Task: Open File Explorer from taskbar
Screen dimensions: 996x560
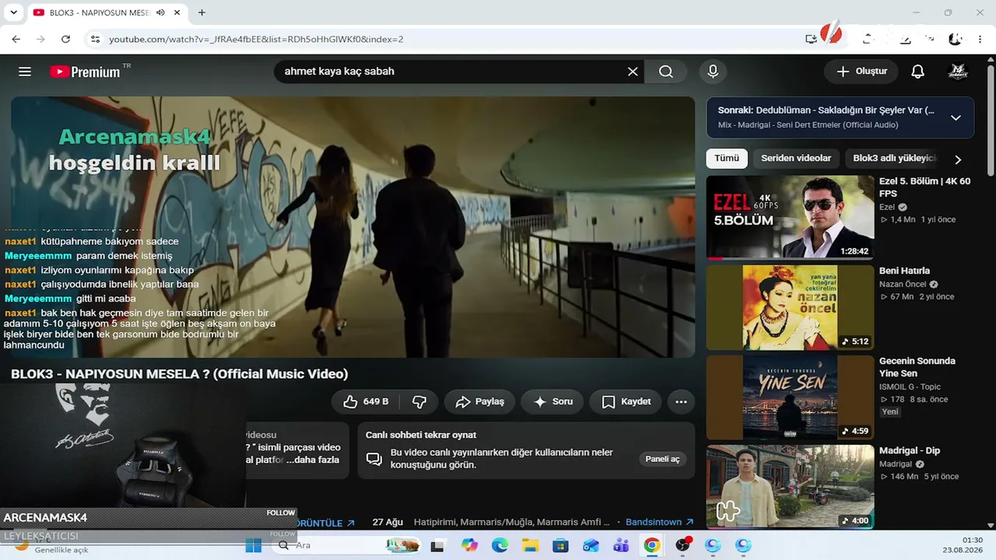Action: pyautogui.click(x=530, y=545)
